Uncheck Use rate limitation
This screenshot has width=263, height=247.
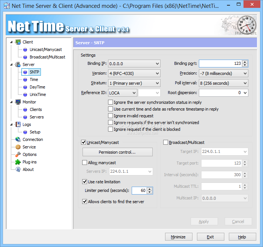pyautogui.click(x=84, y=182)
